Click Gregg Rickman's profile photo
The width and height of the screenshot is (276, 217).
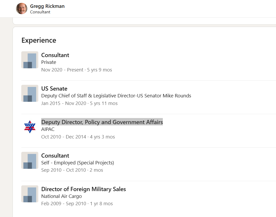[22, 8]
